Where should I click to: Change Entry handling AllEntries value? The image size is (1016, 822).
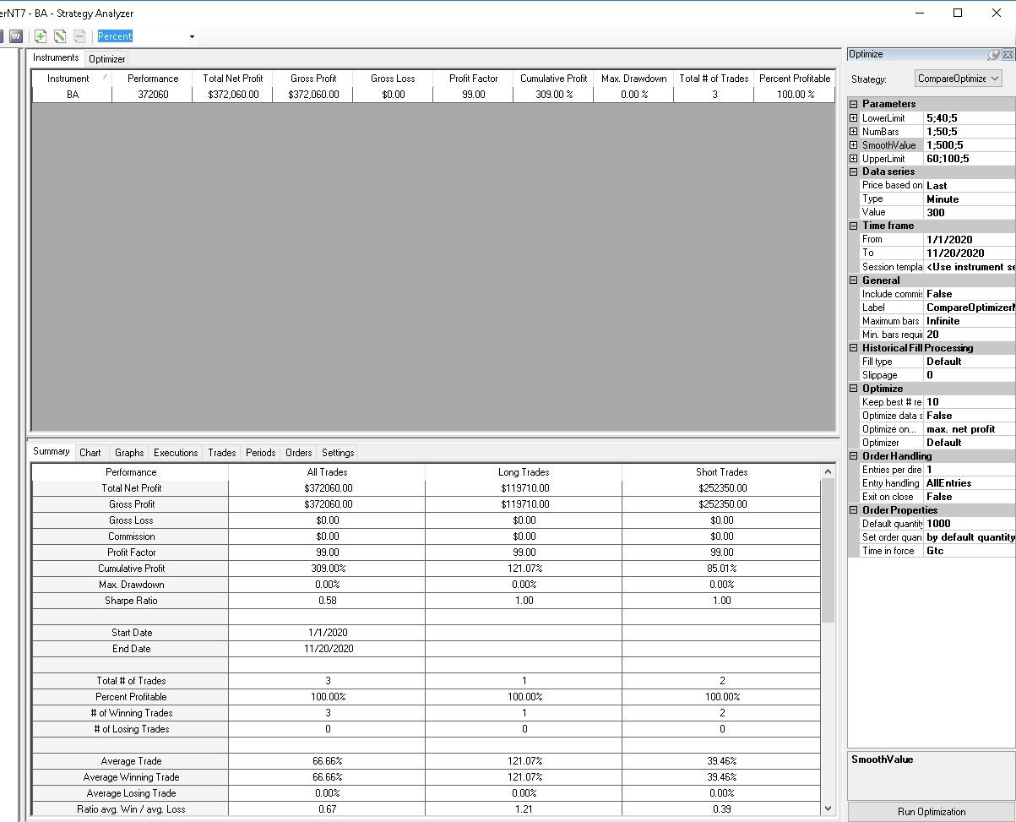970,483
